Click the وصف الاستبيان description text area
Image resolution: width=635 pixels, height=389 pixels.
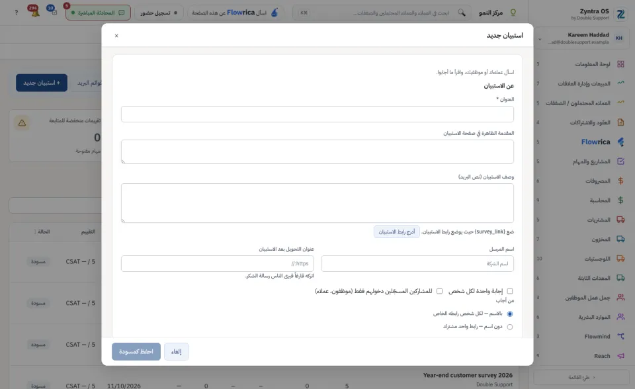point(317,203)
